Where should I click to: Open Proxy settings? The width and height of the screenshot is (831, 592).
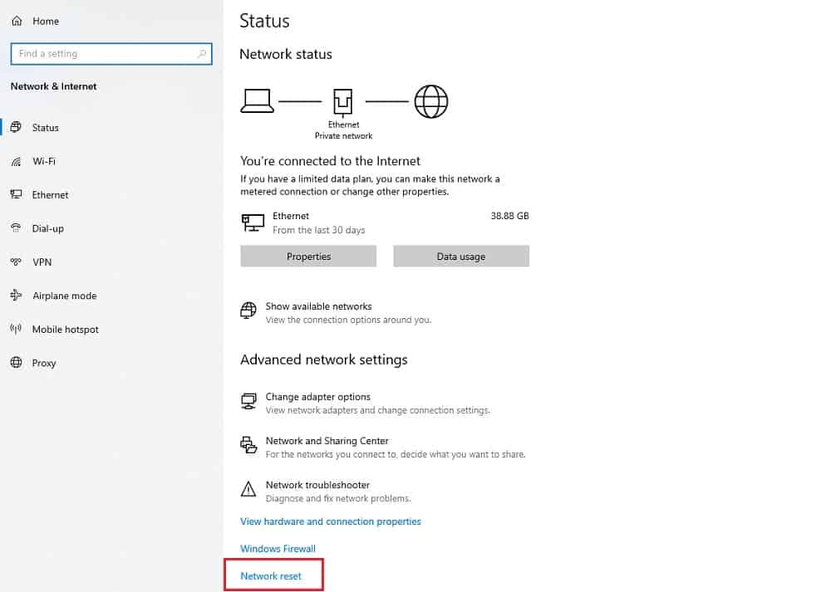[43, 363]
